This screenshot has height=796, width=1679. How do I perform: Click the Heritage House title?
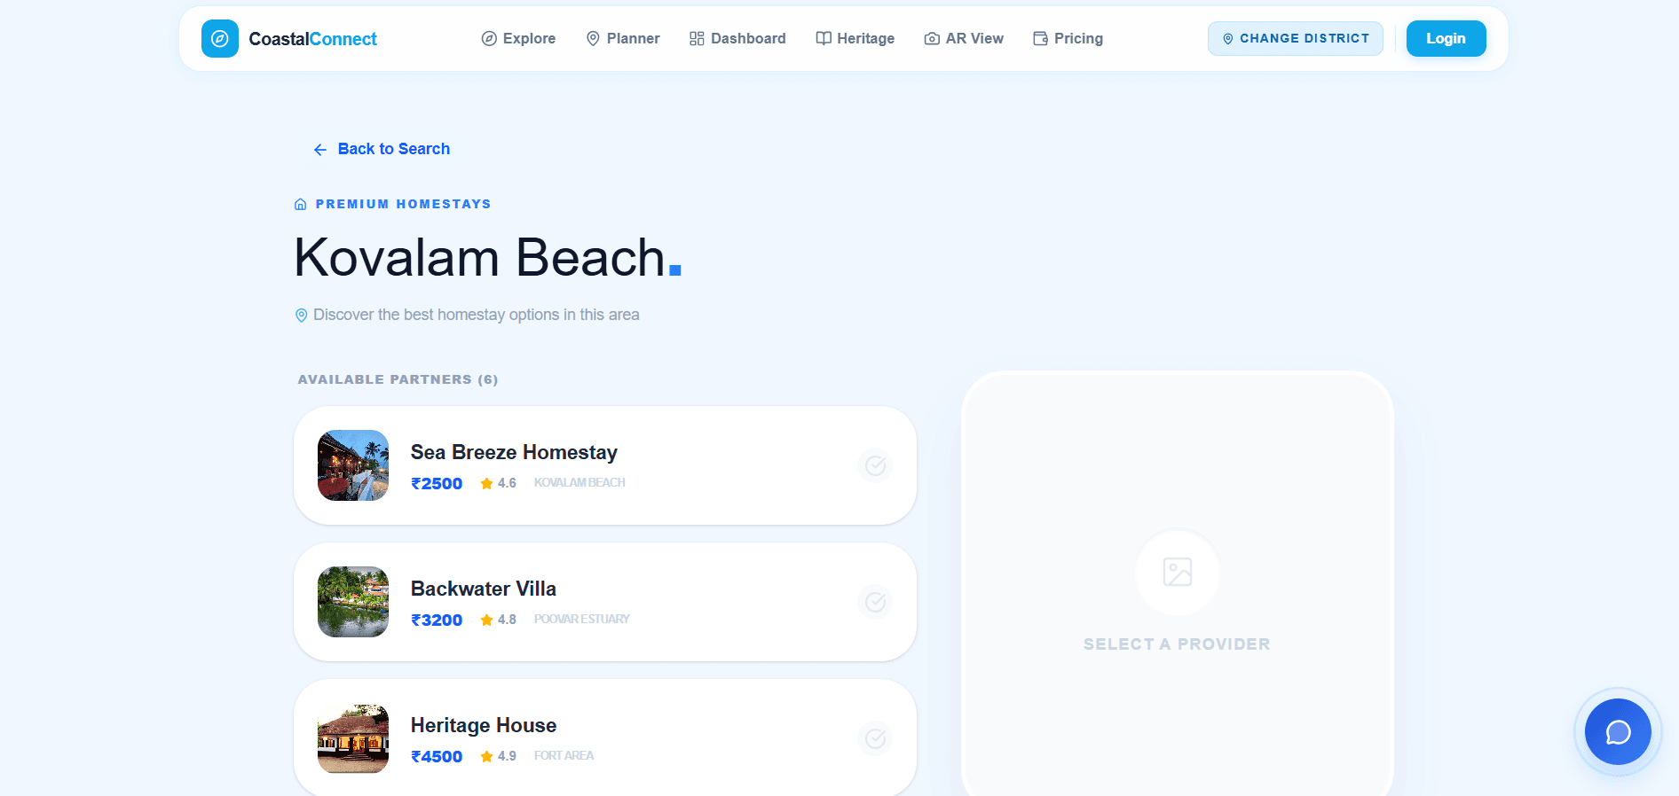tap(484, 725)
